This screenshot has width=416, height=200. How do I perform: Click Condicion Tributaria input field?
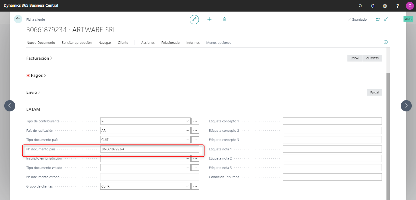point(332,177)
